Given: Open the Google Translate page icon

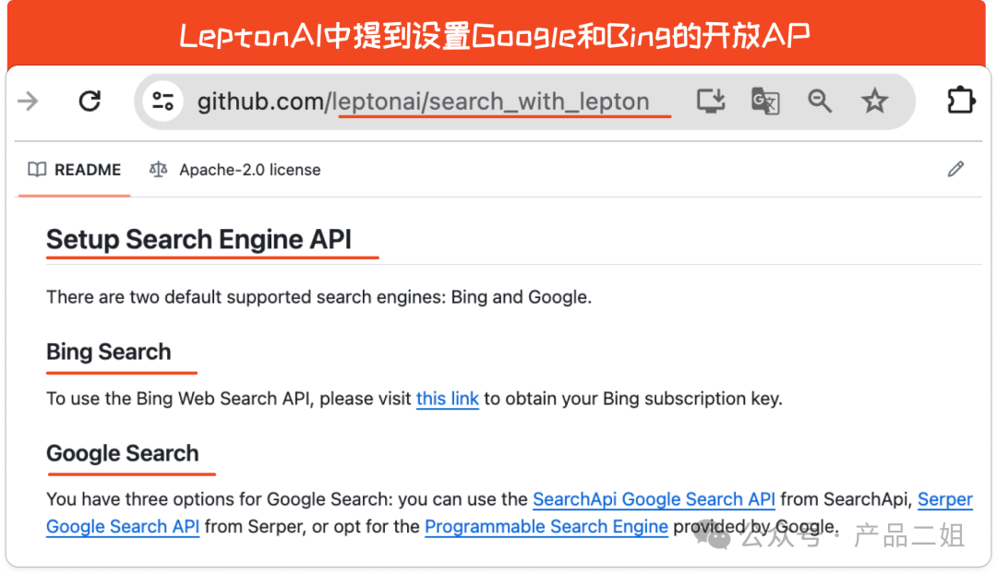Looking at the screenshot, I should click(765, 102).
